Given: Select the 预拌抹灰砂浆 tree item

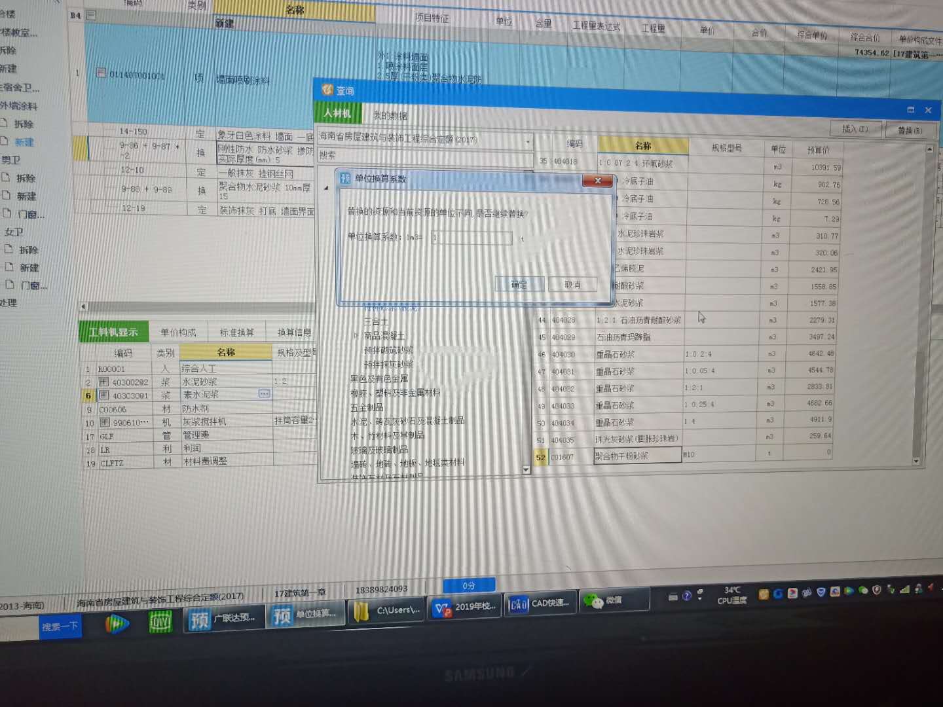Looking at the screenshot, I should (x=388, y=364).
